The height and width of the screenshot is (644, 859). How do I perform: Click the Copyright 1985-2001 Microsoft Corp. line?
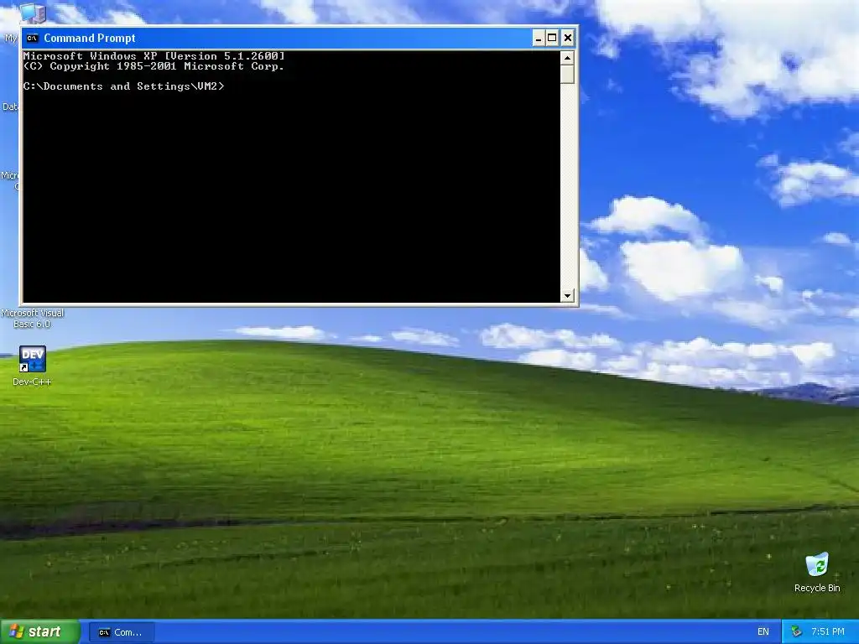point(154,66)
